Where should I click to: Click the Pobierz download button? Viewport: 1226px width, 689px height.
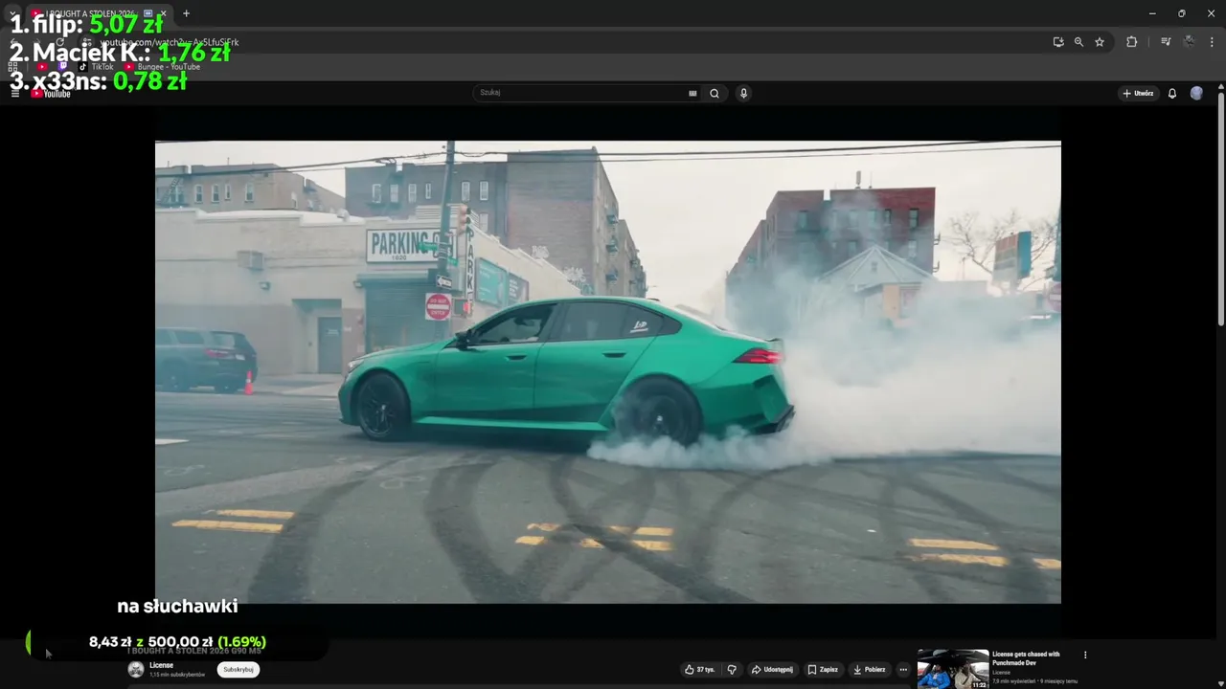869,670
